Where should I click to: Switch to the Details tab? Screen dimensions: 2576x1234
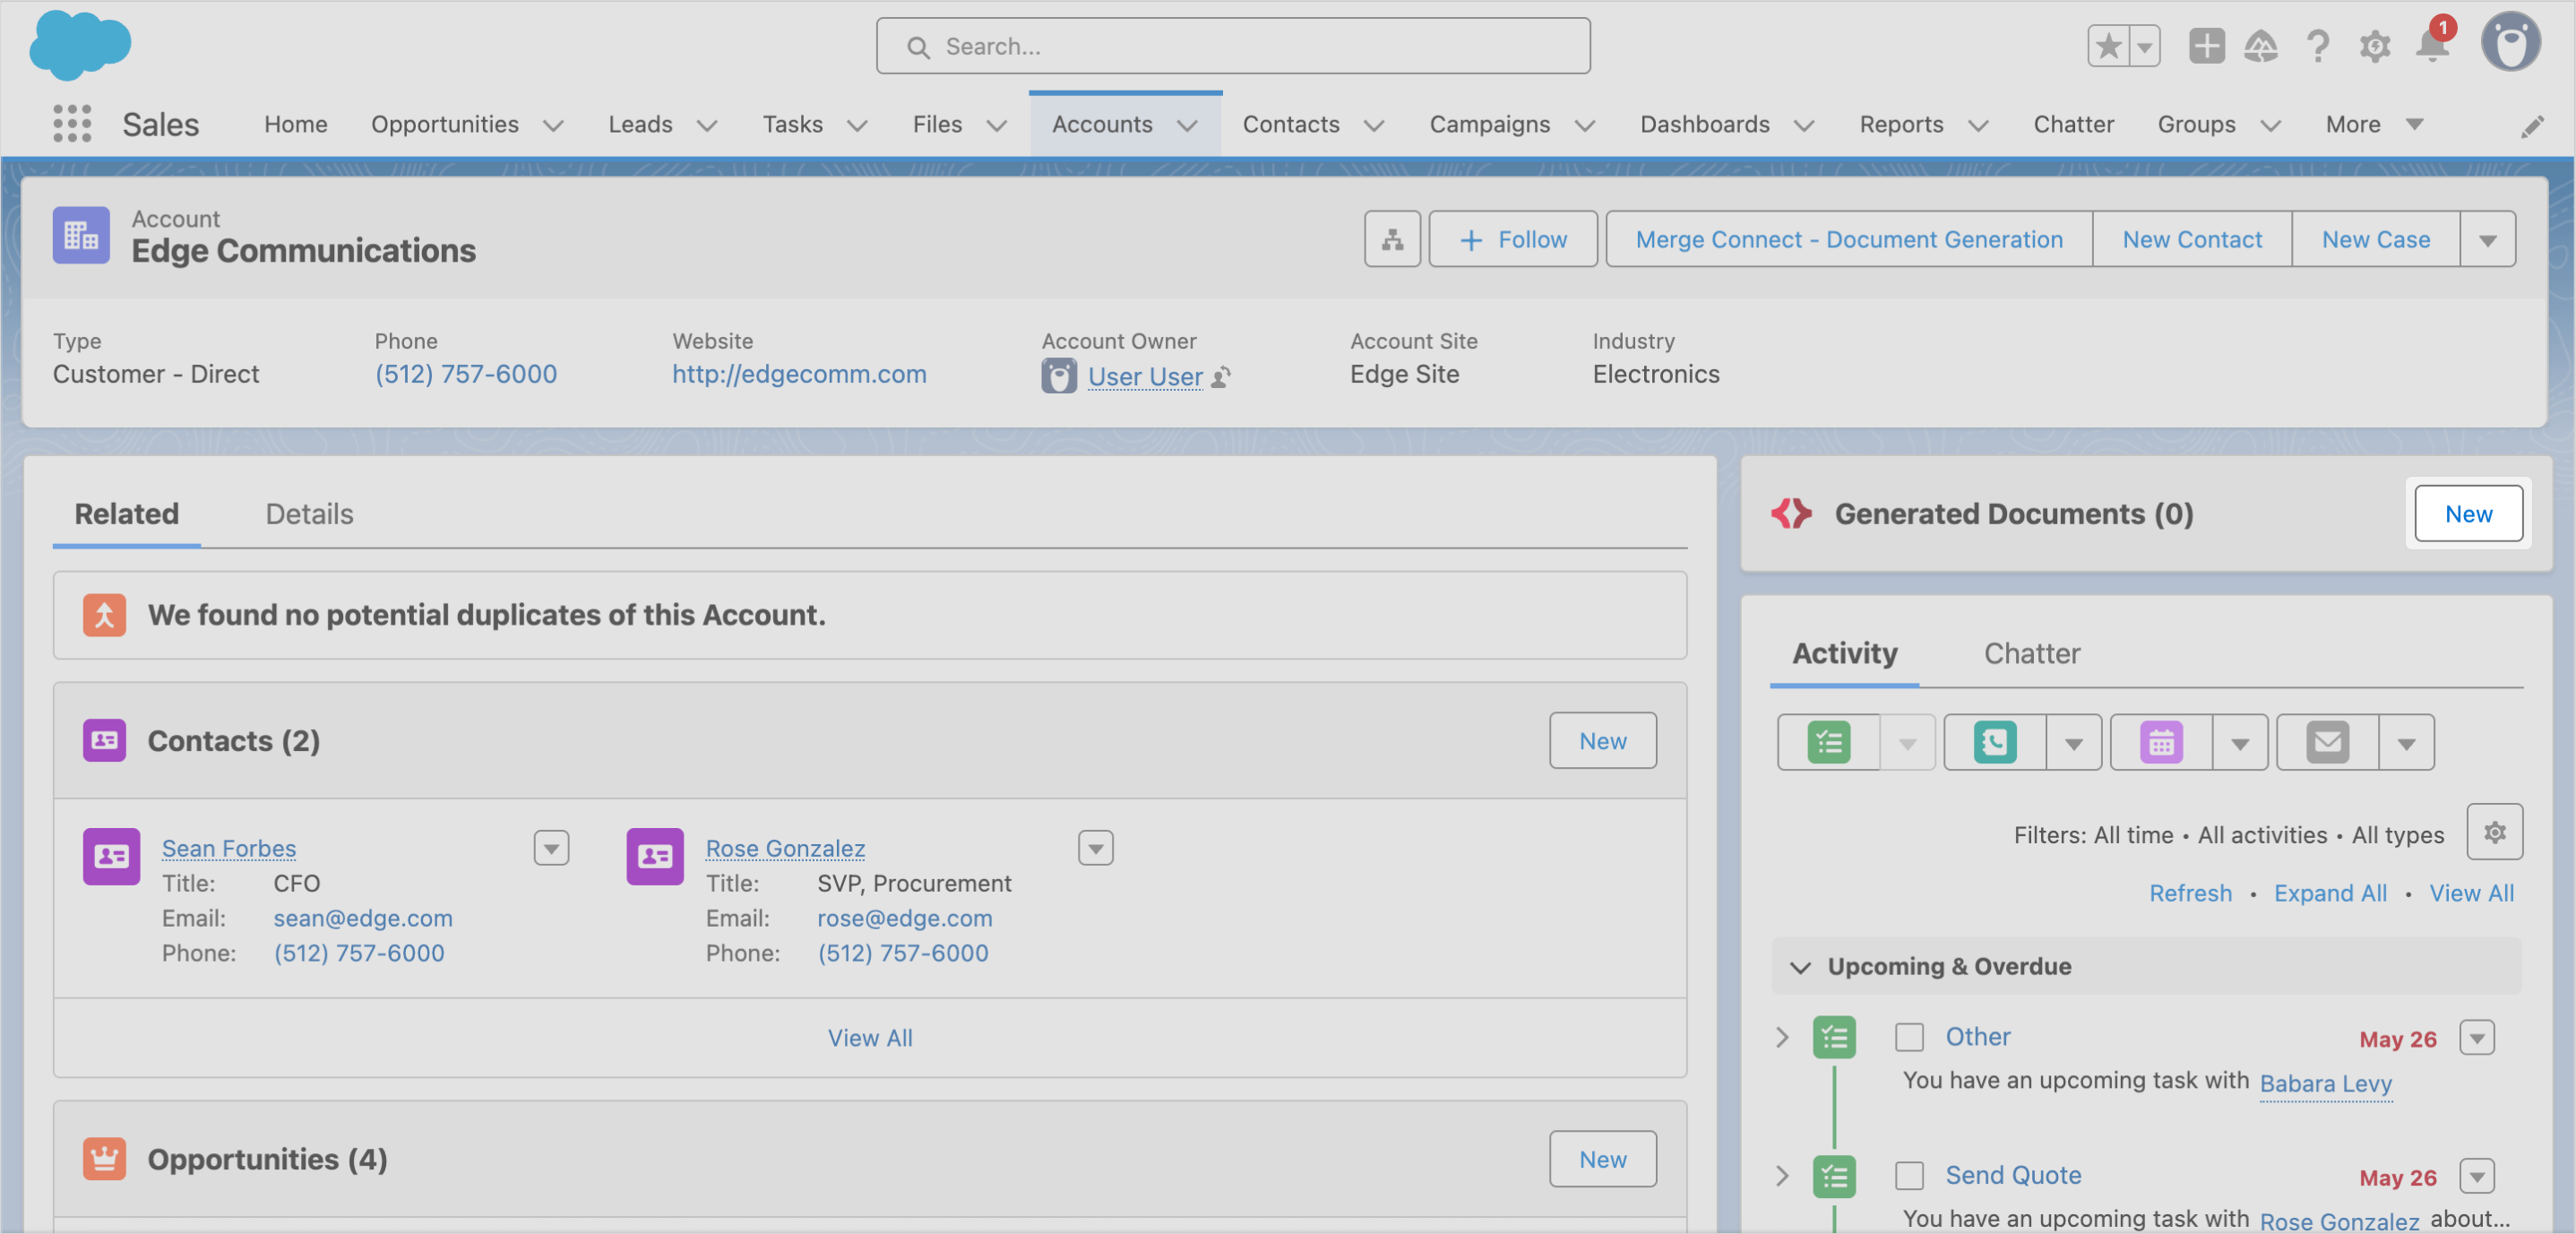tap(308, 514)
